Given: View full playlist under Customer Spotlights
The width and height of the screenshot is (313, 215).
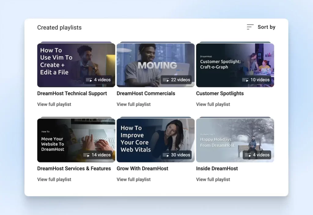Looking at the screenshot, I should (213, 104).
